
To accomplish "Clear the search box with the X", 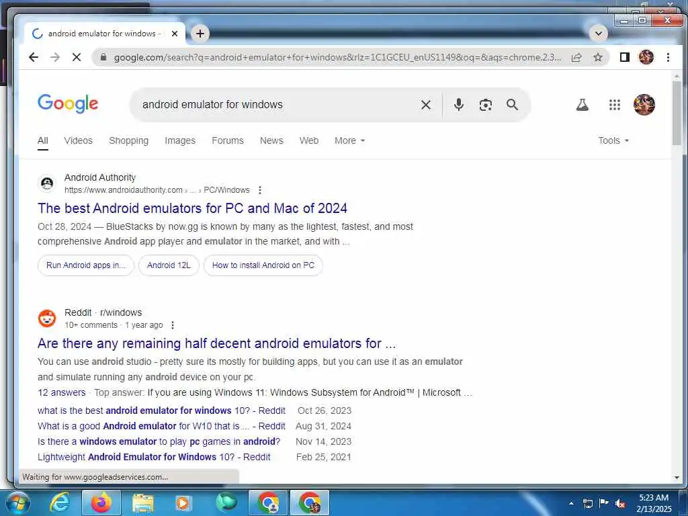I will point(425,105).
